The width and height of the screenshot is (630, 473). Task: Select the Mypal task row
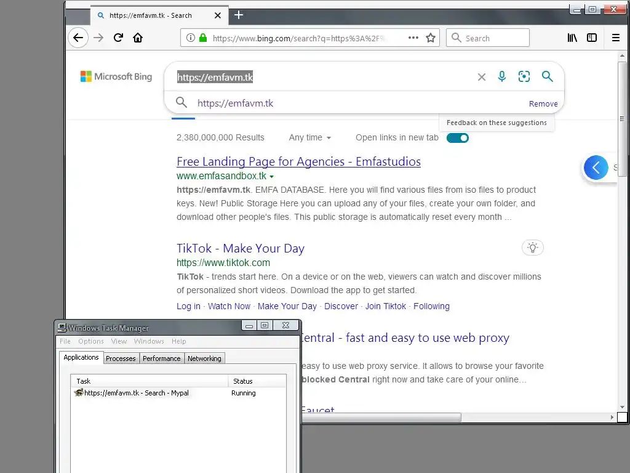click(x=178, y=393)
